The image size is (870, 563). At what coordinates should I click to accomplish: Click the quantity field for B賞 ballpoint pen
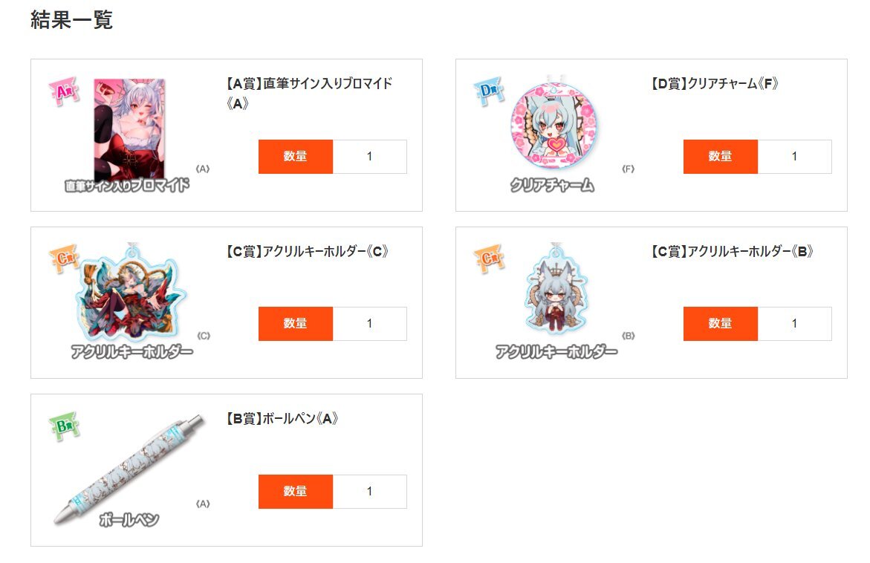click(369, 492)
